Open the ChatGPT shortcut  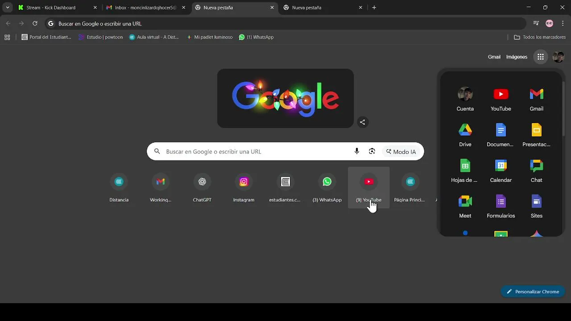[x=202, y=188]
